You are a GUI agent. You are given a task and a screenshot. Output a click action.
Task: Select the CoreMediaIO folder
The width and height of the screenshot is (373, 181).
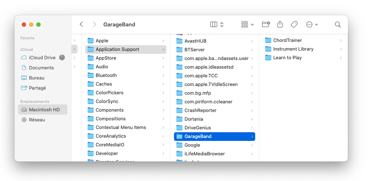tap(125, 145)
